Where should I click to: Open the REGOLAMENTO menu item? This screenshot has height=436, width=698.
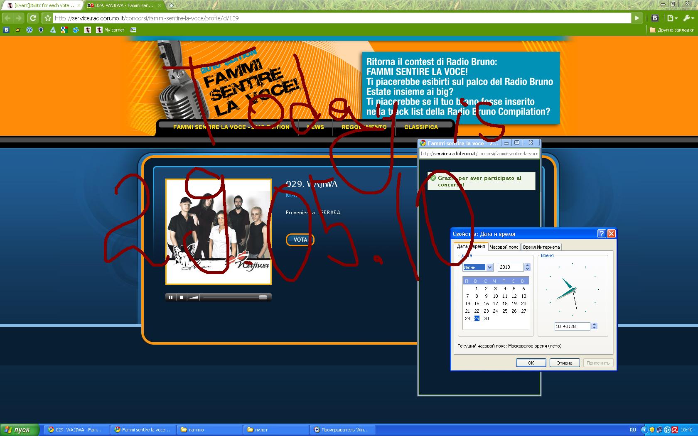[364, 127]
